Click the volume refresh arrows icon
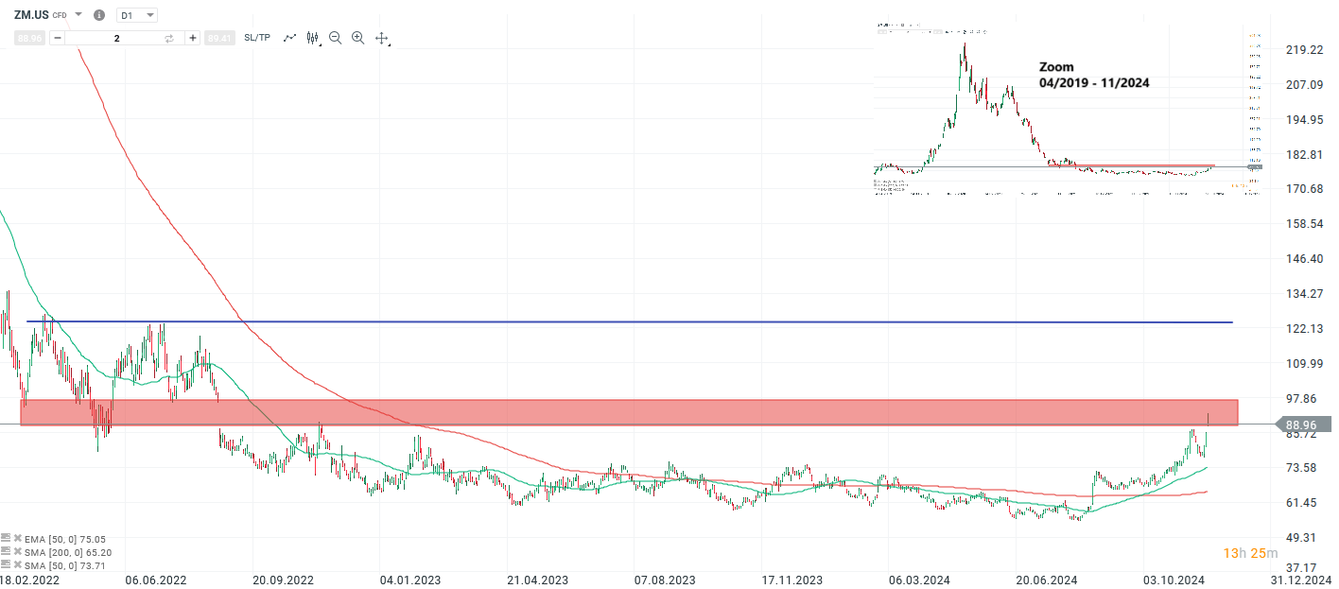1339x589 pixels. click(x=168, y=37)
